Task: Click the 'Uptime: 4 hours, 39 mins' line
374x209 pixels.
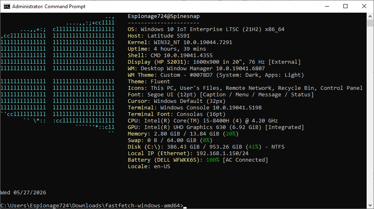Action: coord(167,49)
